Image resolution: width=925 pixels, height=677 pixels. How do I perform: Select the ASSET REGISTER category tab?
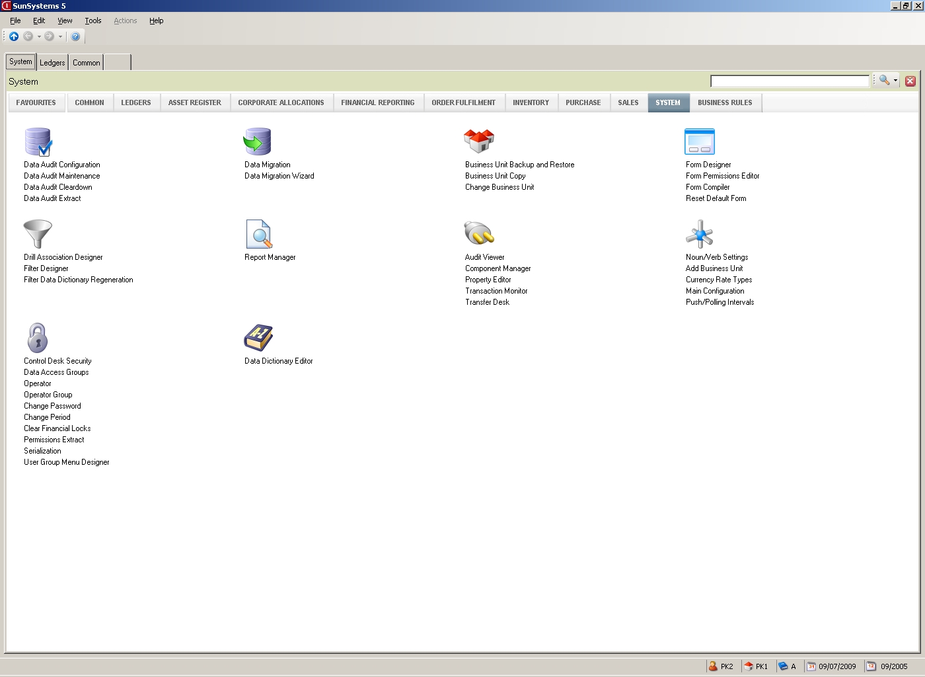[195, 102]
